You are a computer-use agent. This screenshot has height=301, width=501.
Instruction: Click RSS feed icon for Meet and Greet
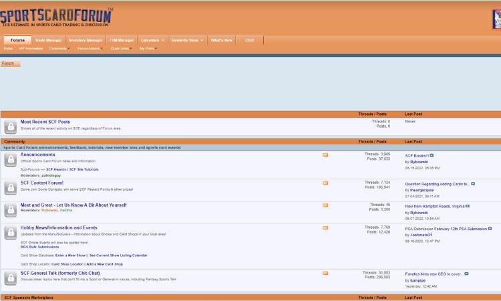pos(325,205)
